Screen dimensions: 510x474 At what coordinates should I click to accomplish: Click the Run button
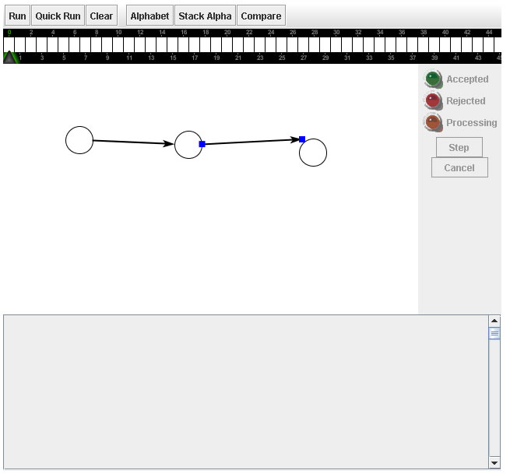click(17, 16)
